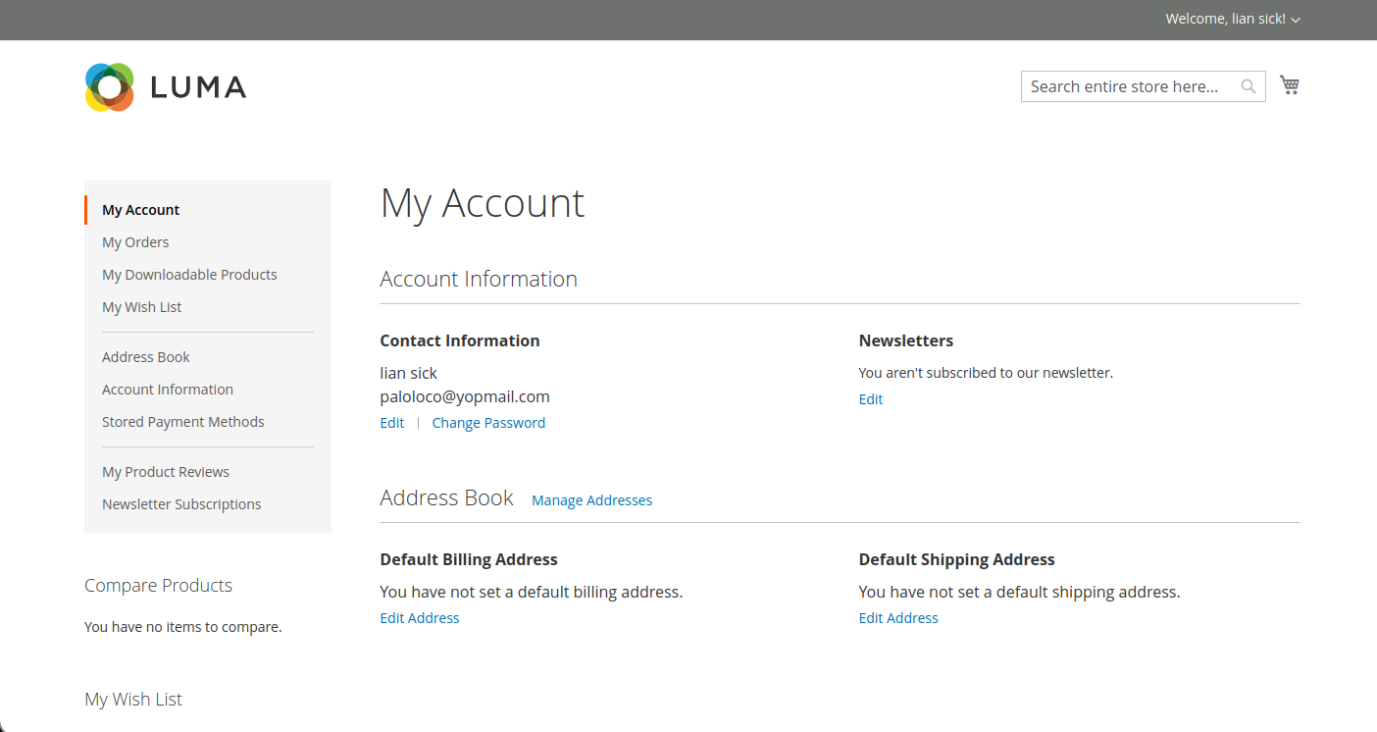Expand the Welcome lian sick dropdown arrow
The width and height of the screenshot is (1377, 732).
(x=1296, y=20)
